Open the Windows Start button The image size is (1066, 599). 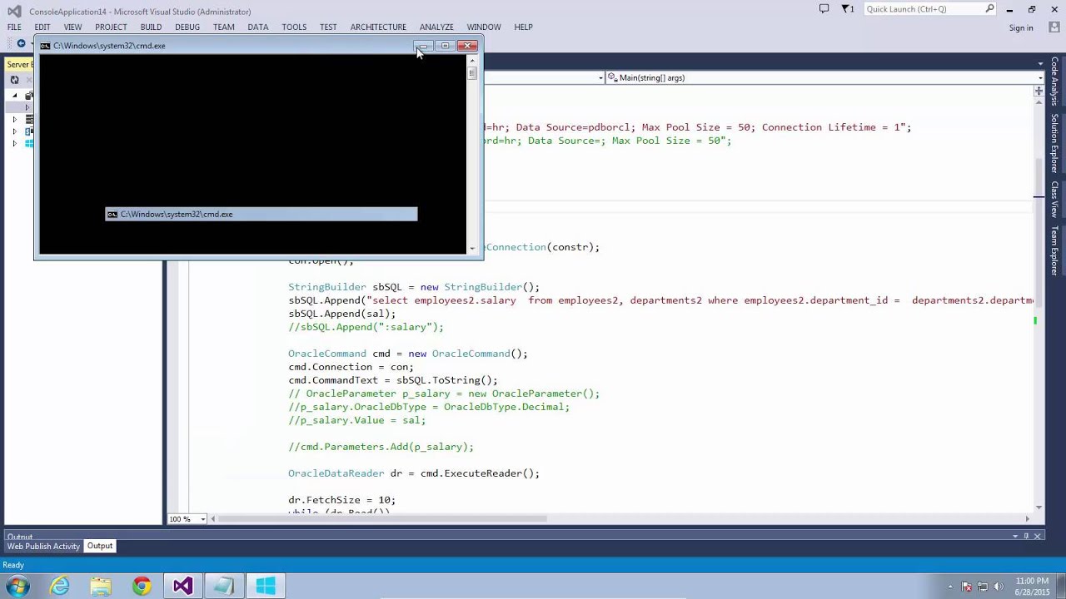(17, 587)
